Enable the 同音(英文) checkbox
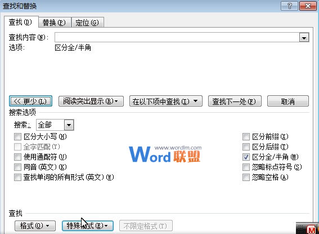Viewport: 319px width, 234px height. point(17,167)
